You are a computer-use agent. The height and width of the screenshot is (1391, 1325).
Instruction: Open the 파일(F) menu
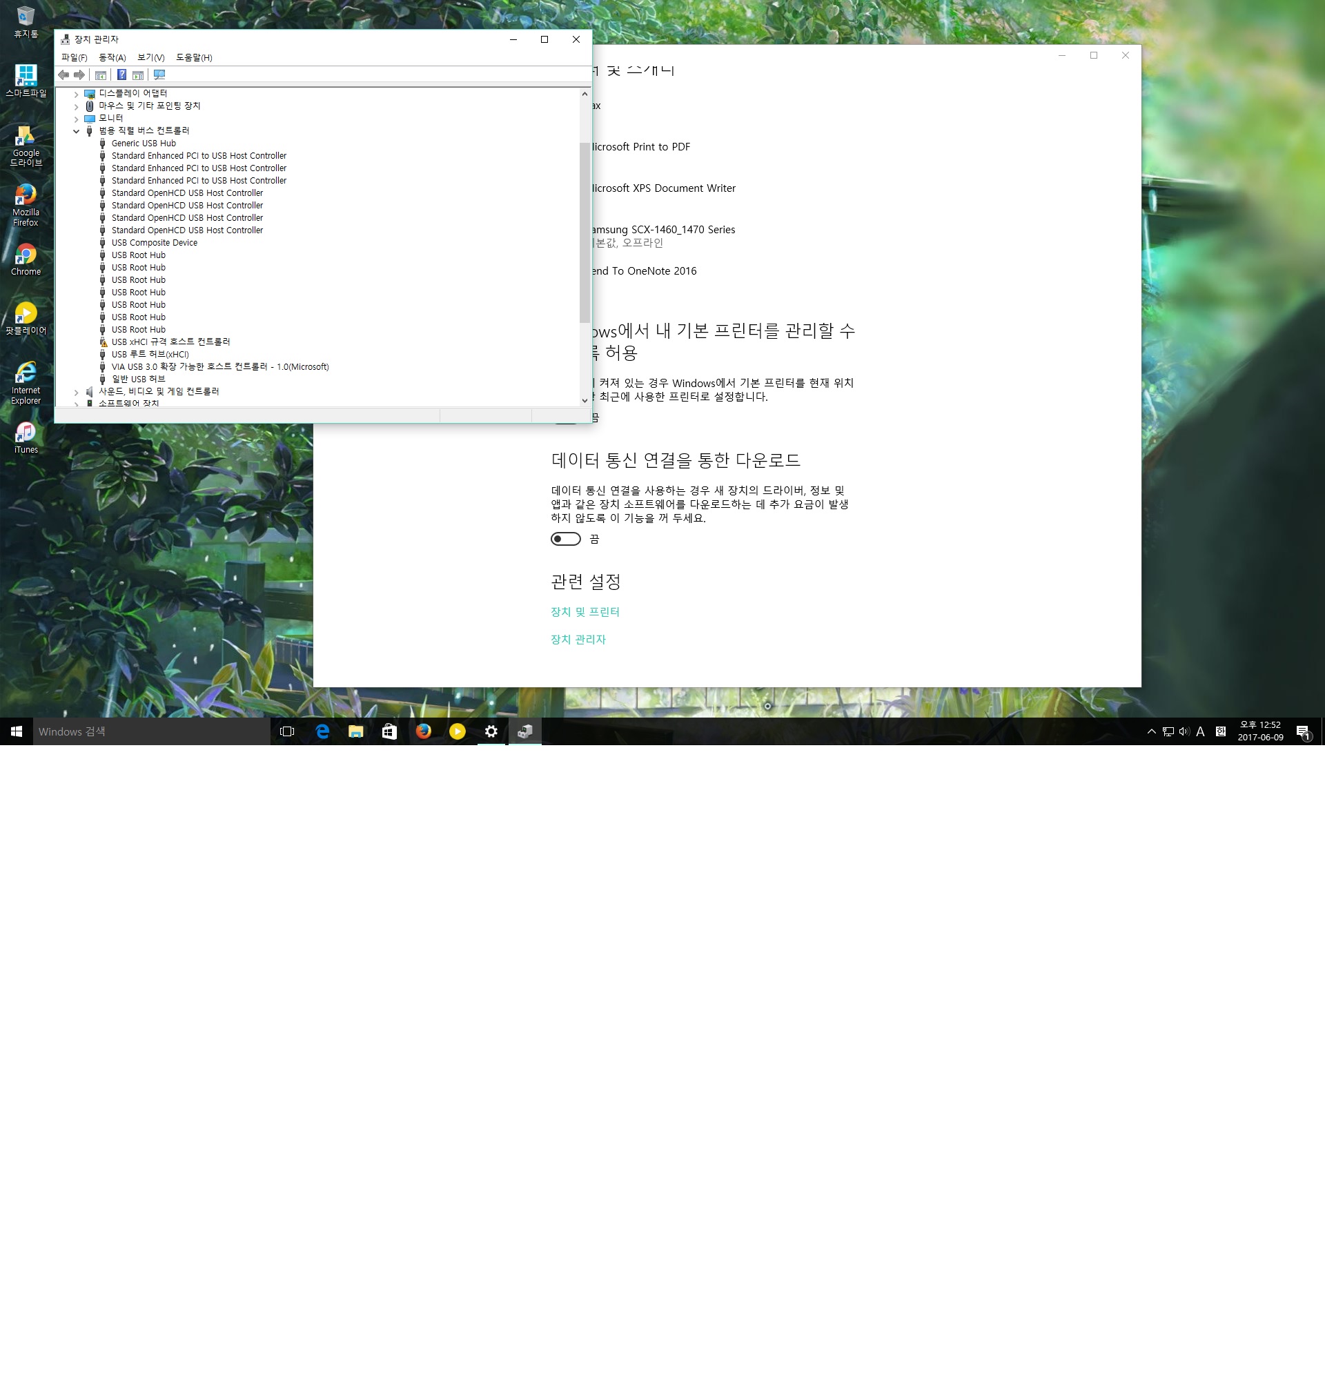74,57
